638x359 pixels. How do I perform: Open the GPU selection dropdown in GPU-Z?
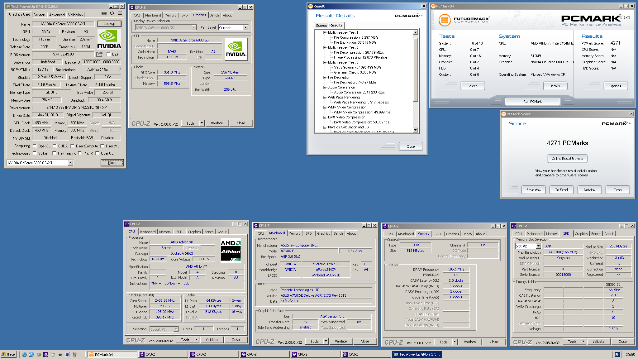[x=71, y=163]
